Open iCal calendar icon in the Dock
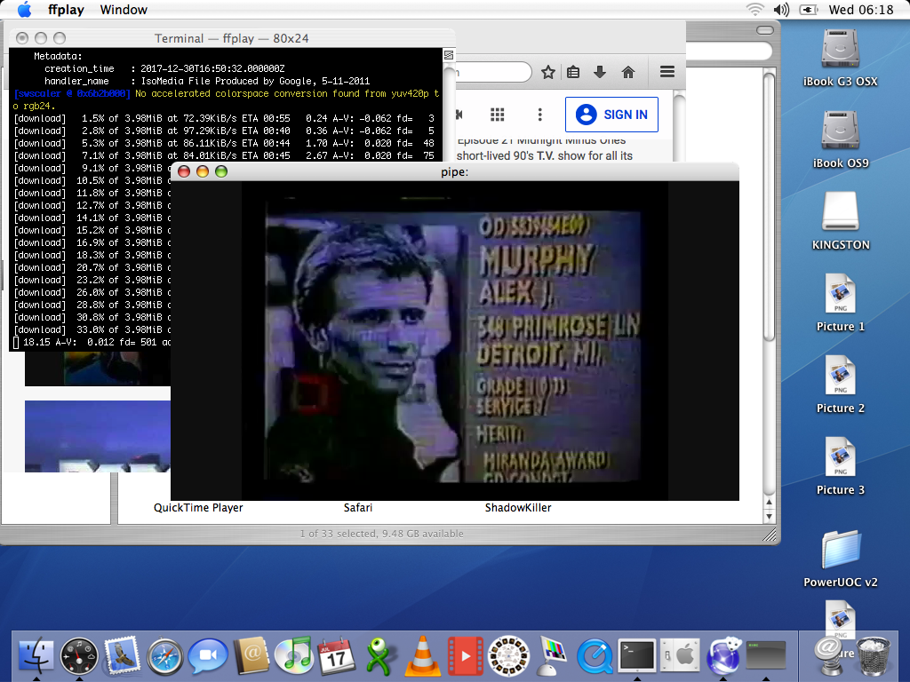 (337, 655)
